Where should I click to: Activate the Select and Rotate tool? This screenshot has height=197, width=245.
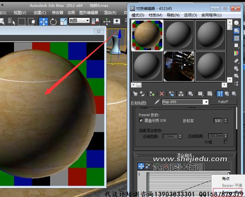tap(53, 22)
